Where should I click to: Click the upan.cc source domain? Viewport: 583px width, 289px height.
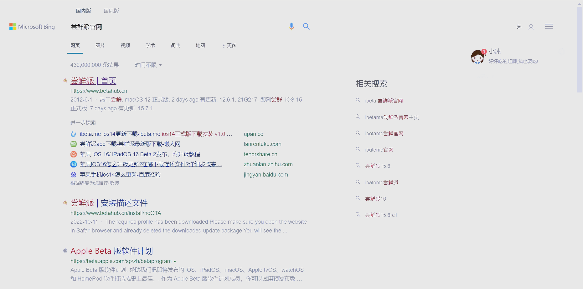coord(253,134)
